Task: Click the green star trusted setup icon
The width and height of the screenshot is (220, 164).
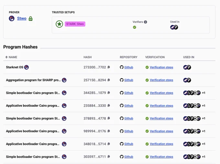Action: [x=59, y=24]
